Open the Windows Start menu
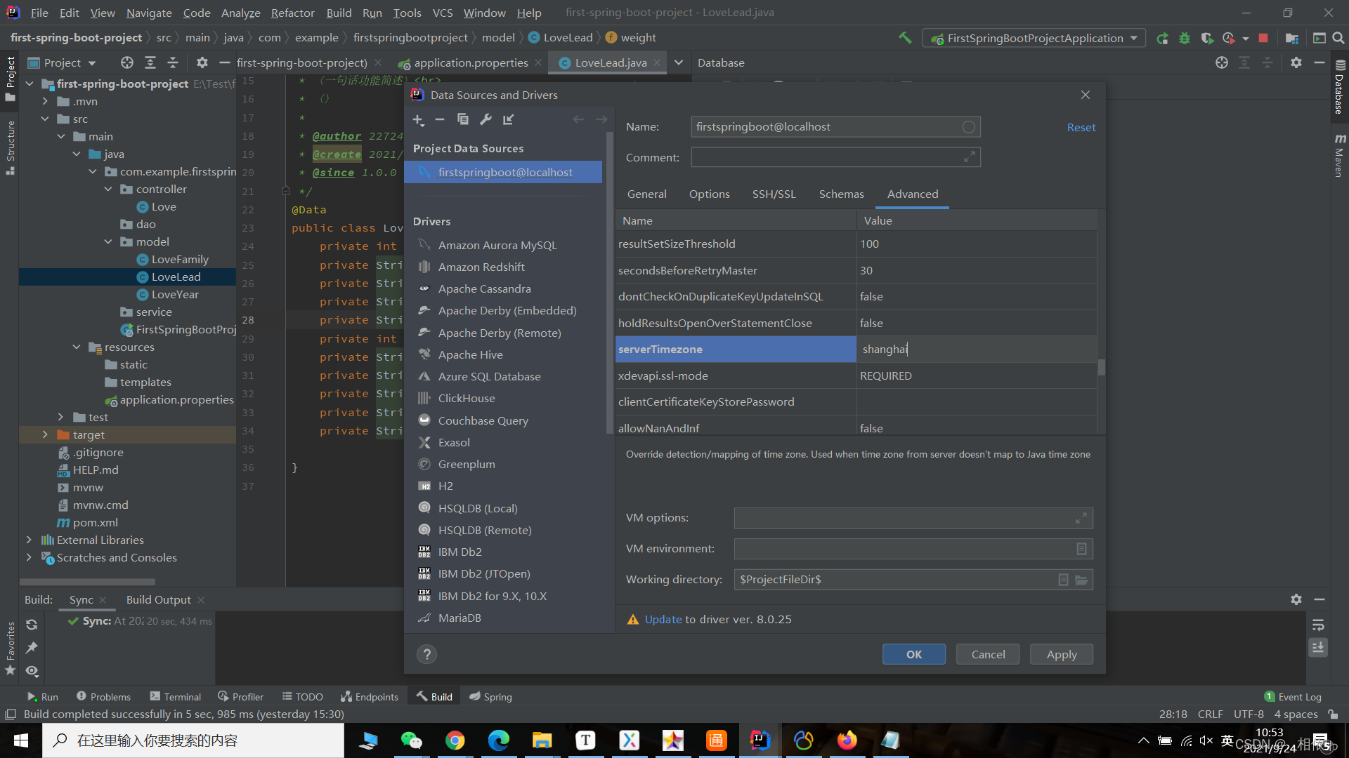The image size is (1349, 758). click(21, 740)
